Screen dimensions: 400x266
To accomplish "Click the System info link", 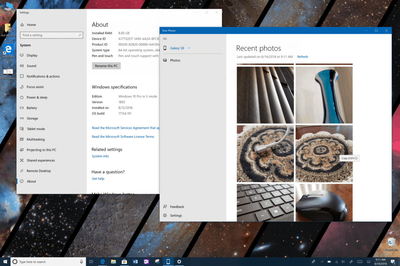I will 100,156.
